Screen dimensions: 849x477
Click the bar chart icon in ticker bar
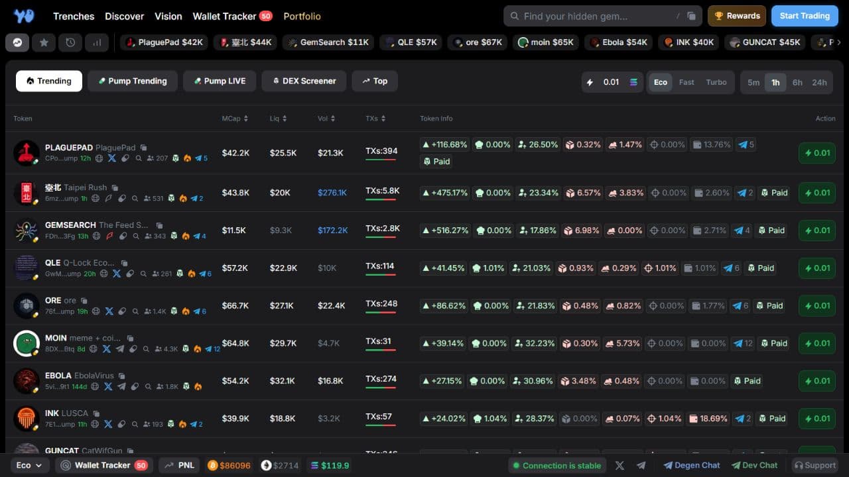97,42
